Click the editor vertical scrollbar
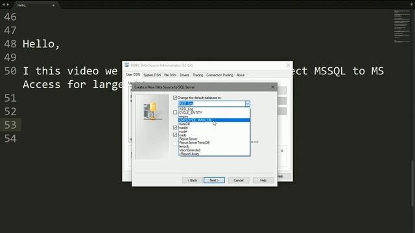The width and height of the screenshot is (415, 233). [x=412, y=184]
